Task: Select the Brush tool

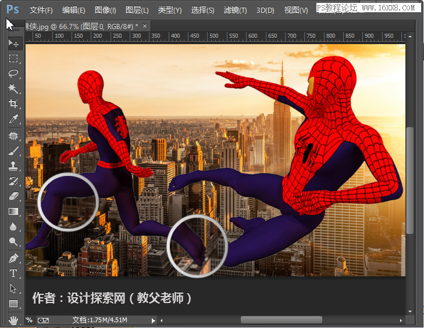Action: pyautogui.click(x=13, y=151)
